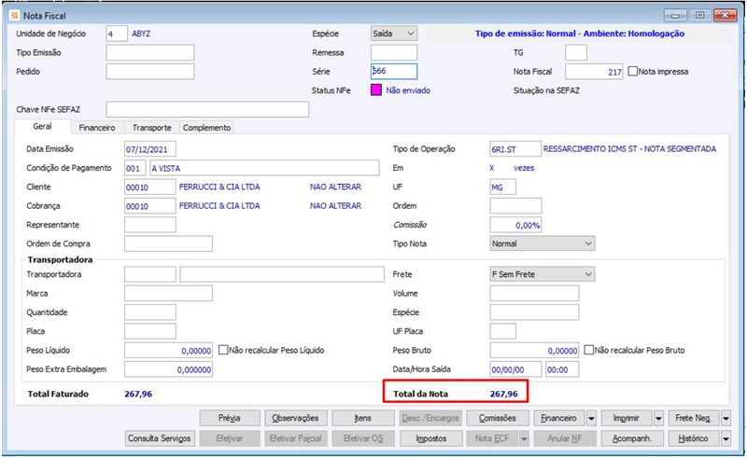This screenshot has width=747, height=458.
Task: Open the Transporte tab
Action: click(152, 128)
